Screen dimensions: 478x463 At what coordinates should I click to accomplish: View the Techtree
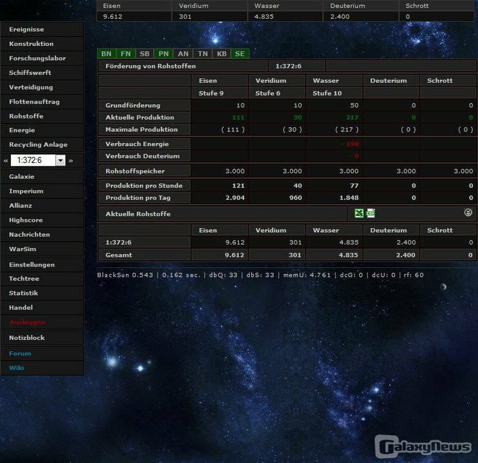tap(42, 278)
